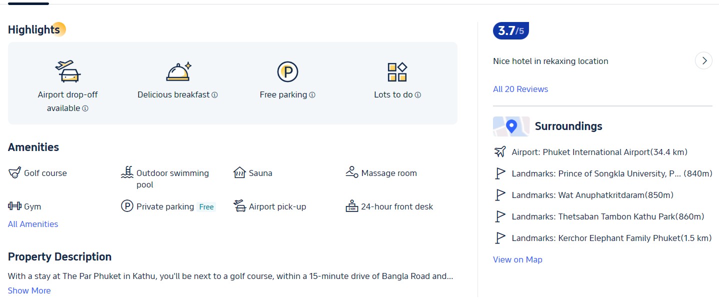Click the Sauna amenity icon
This screenshot has width=719, height=308.
point(239,172)
